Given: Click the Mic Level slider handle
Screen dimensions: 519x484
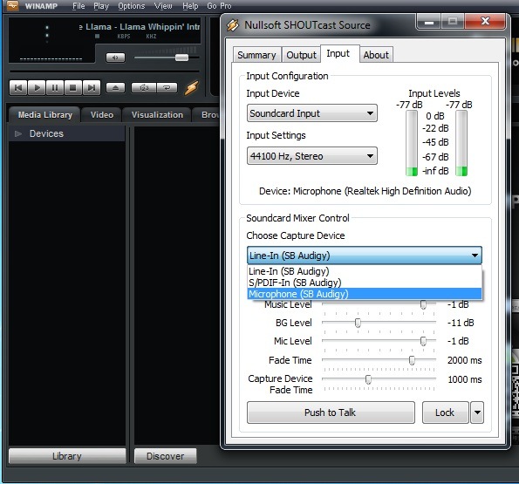Looking at the screenshot, I should click(423, 341).
